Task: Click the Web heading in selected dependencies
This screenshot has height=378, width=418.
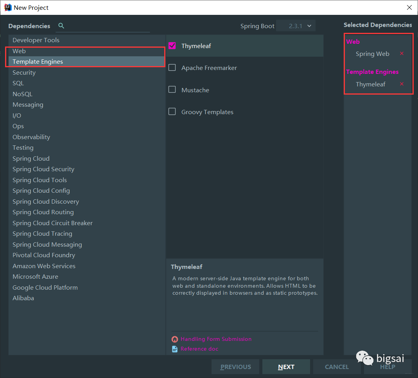Action: click(x=353, y=41)
